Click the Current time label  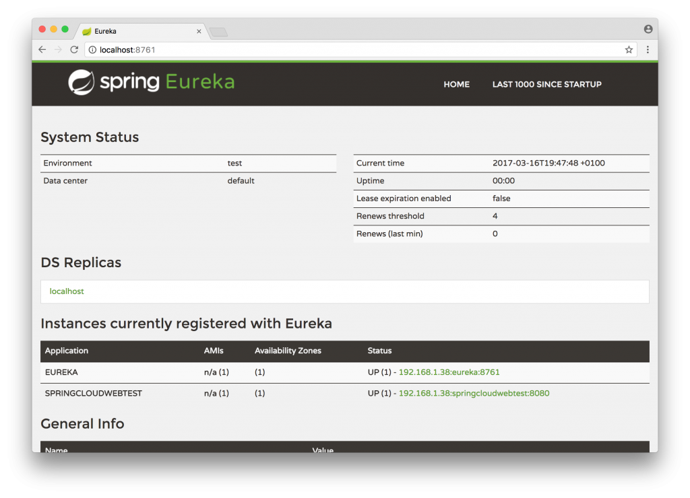pyautogui.click(x=380, y=163)
